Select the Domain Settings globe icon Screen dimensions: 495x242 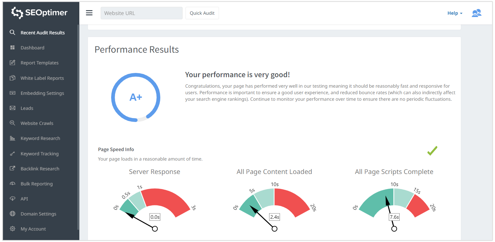click(12, 214)
